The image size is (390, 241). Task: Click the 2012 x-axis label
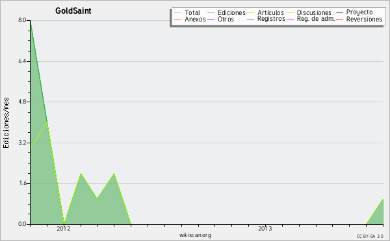pos(64,228)
